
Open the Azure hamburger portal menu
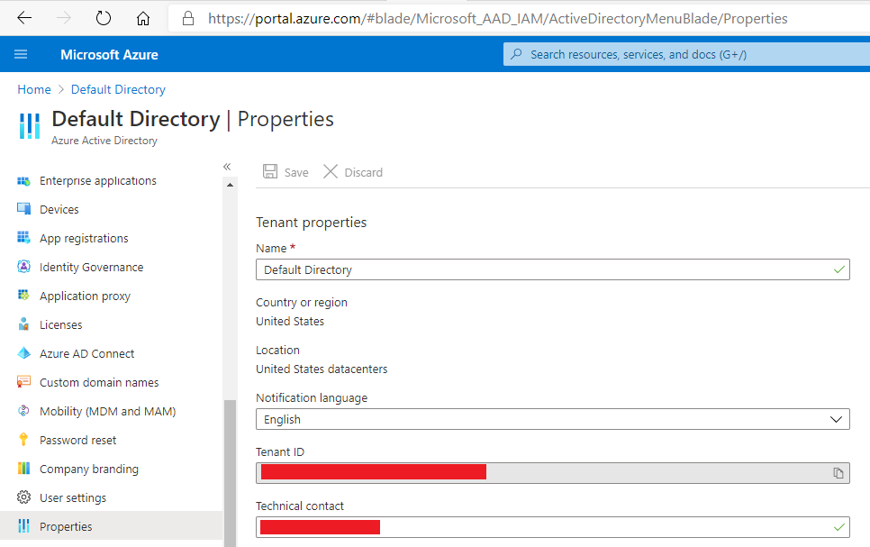pos(21,54)
